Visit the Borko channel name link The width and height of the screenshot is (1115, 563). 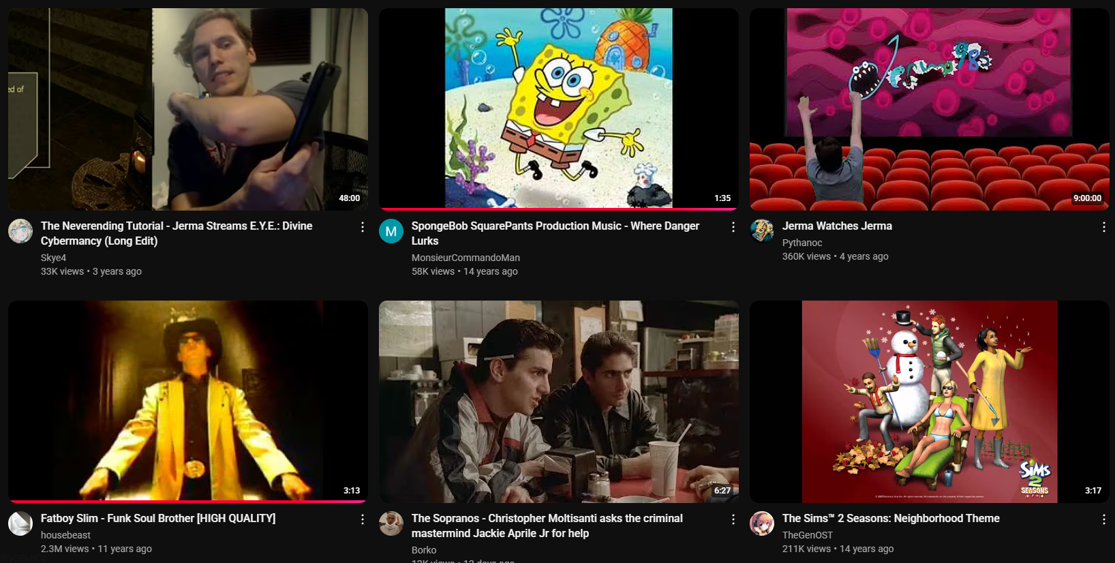[424, 550]
